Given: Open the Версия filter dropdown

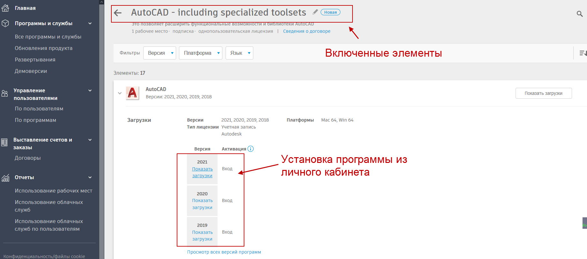Looking at the screenshot, I should tap(160, 53).
